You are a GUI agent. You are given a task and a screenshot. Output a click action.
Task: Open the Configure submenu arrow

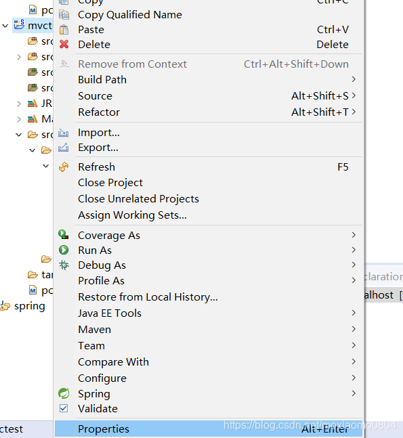pos(354,378)
